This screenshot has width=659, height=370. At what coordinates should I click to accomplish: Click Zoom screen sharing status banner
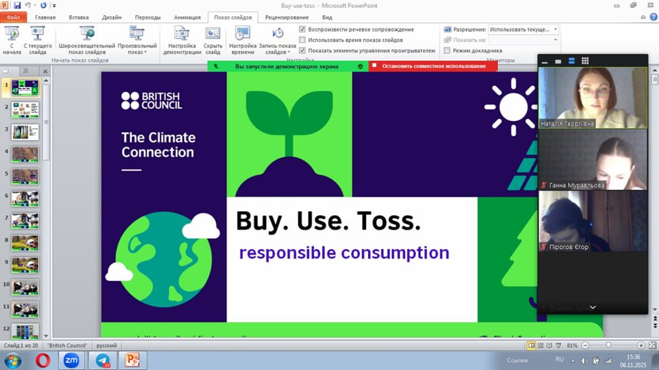[x=287, y=66]
